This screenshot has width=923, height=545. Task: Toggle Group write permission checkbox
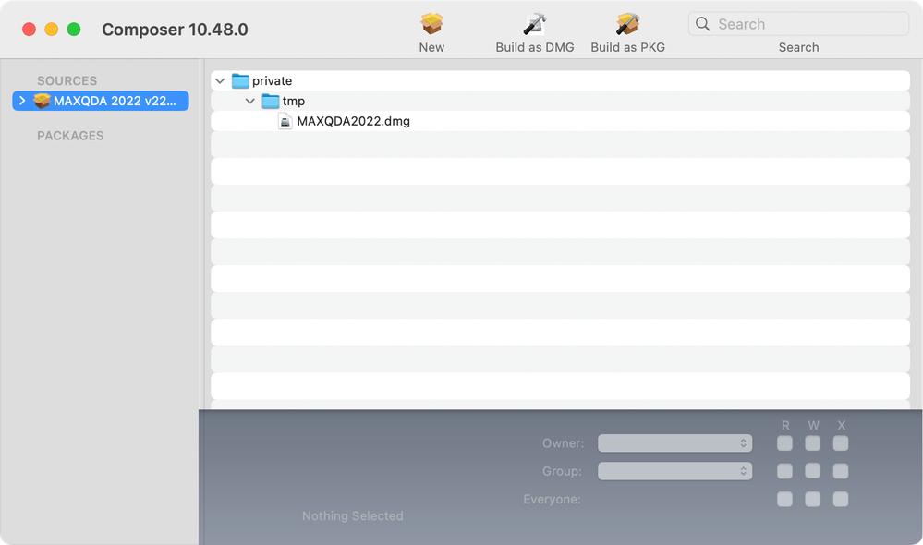(x=813, y=471)
